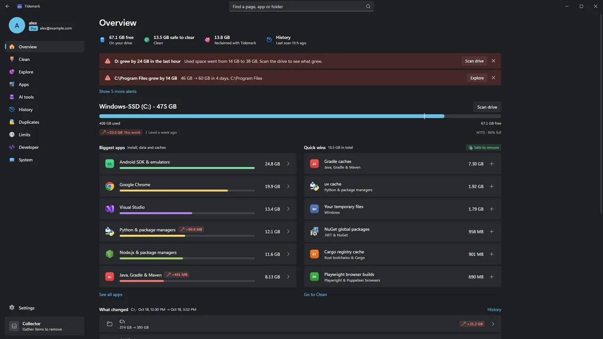
Task: Add Gradle caches to the collector
Action: (x=492, y=164)
